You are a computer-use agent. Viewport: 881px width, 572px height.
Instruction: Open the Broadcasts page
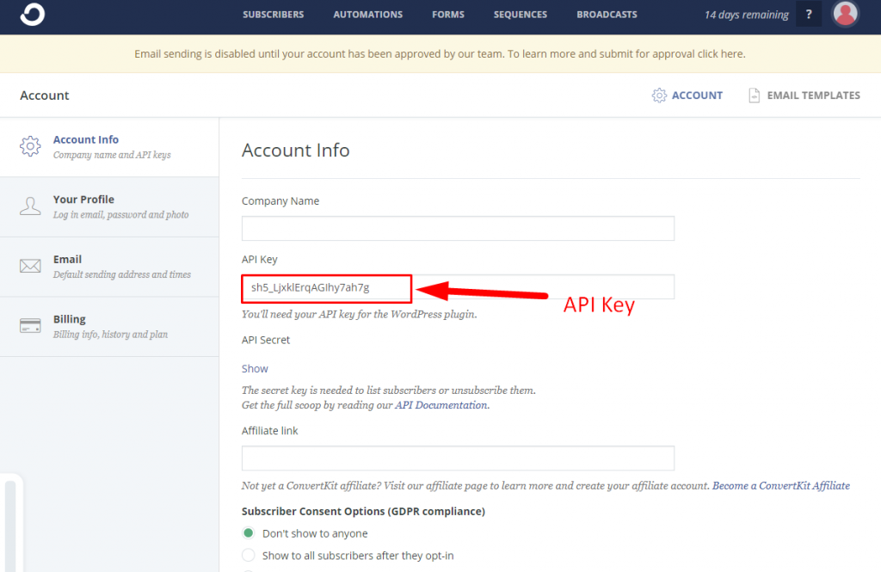[x=607, y=15]
